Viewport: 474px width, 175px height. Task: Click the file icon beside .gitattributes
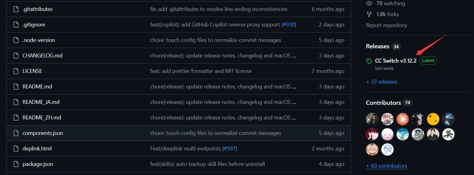tap(16, 9)
